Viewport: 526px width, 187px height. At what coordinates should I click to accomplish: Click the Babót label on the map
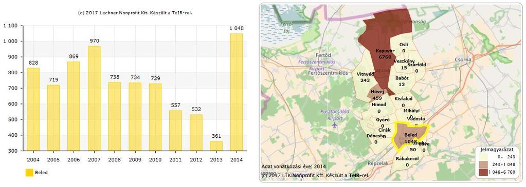(x=402, y=78)
